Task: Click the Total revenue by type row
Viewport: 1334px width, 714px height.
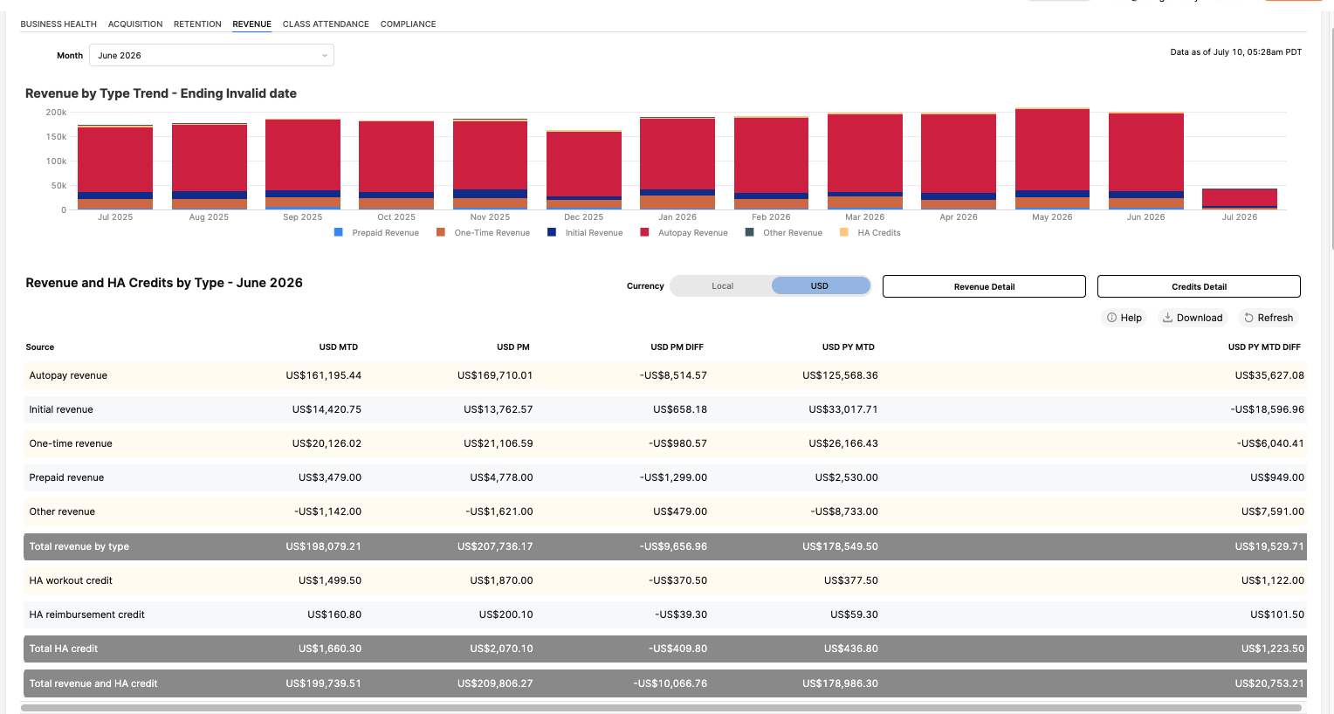Action: (x=665, y=546)
